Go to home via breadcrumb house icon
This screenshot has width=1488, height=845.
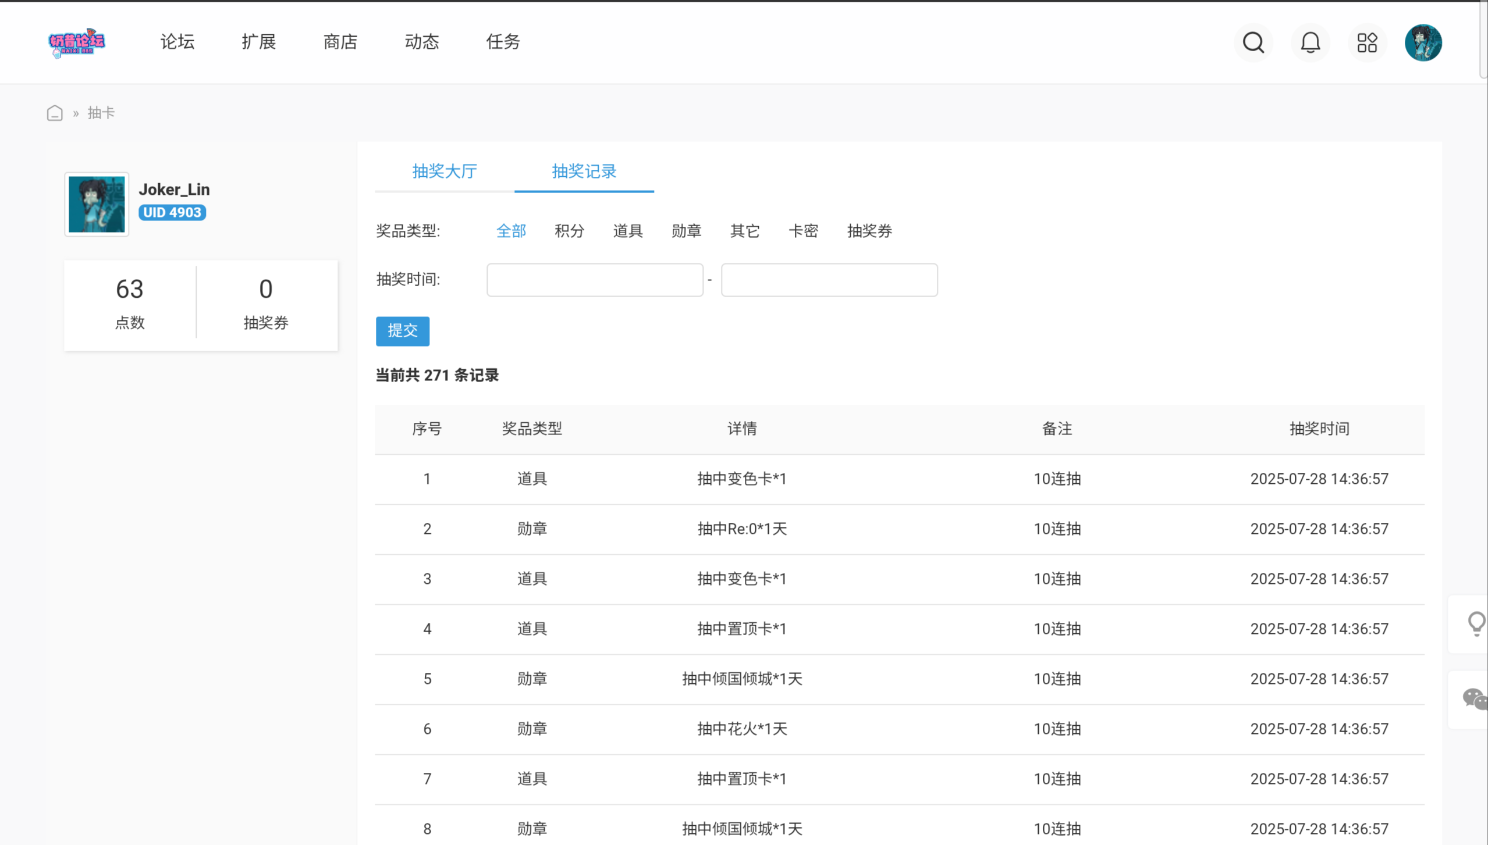pyautogui.click(x=55, y=113)
